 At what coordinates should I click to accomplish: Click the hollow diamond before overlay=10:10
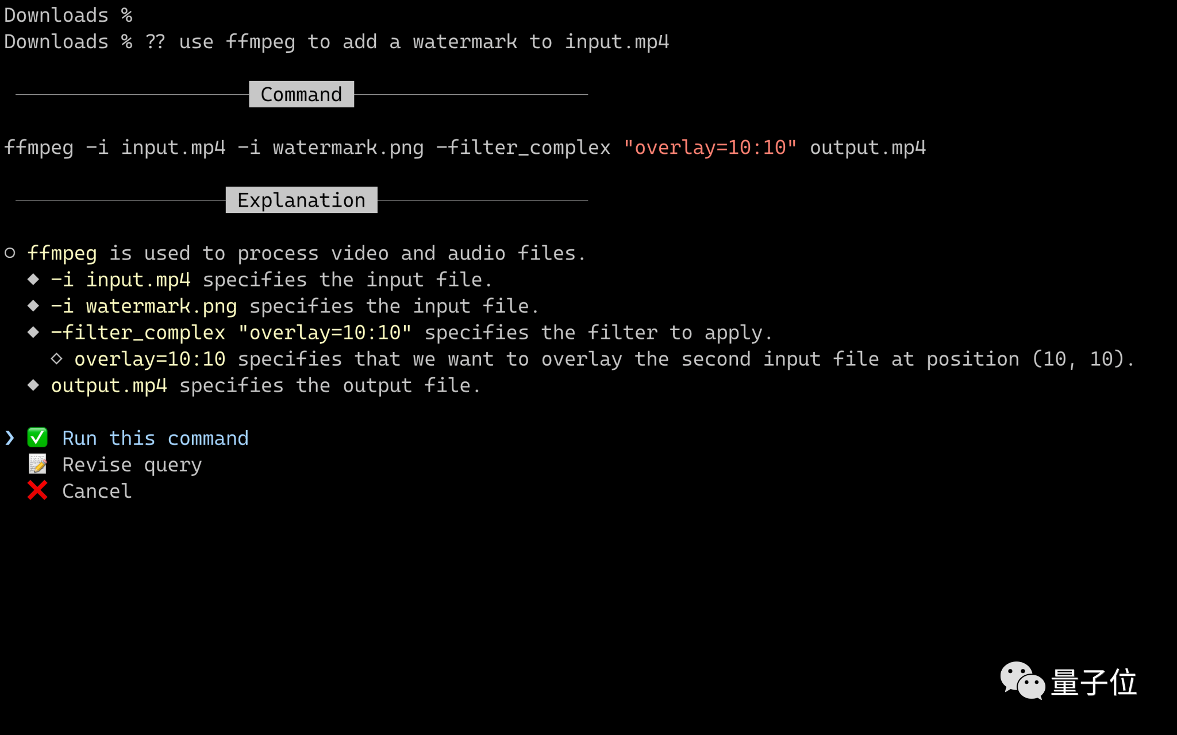pos(56,359)
